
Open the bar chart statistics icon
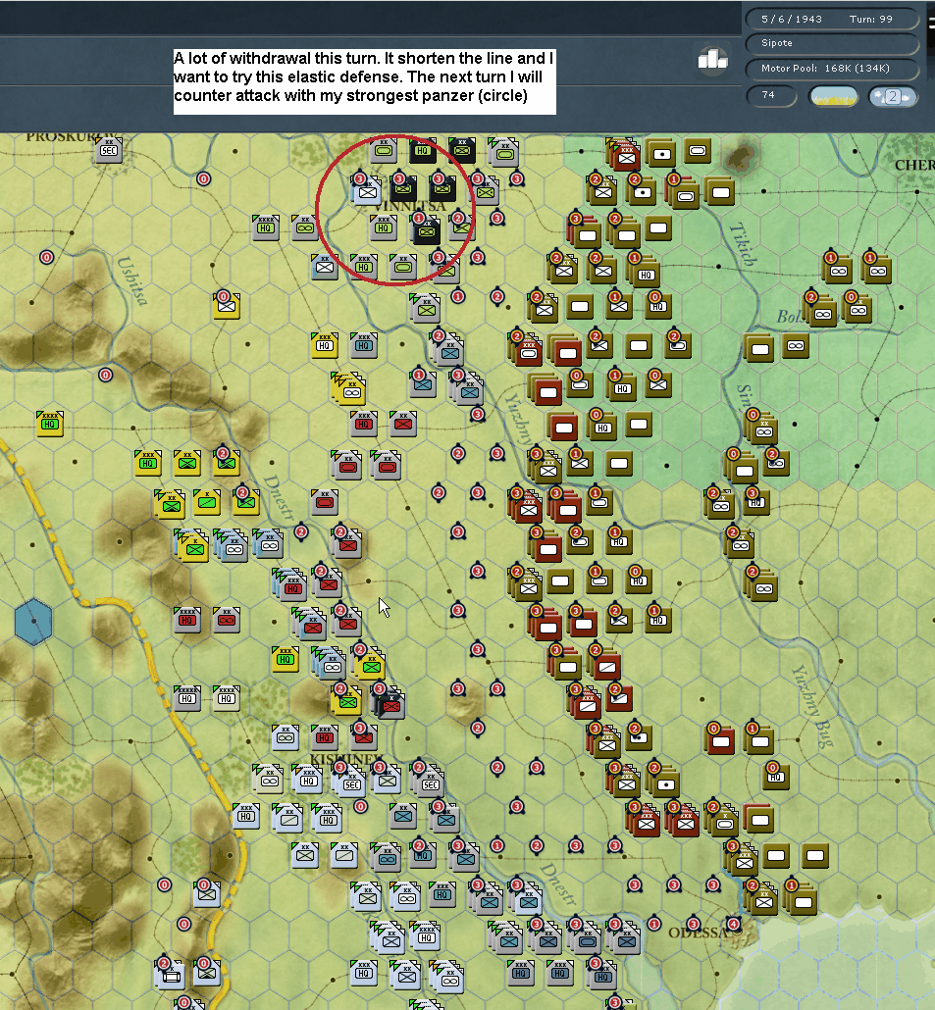coord(712,59)
